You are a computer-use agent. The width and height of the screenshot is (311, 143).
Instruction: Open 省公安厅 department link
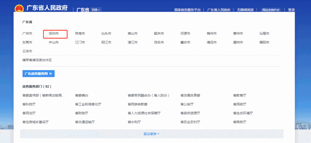pyautogui.click(x=187, y=104)
